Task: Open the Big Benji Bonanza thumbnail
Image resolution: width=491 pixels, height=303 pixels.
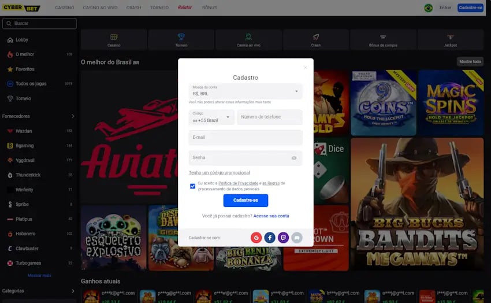Action: tap(248, 259)
